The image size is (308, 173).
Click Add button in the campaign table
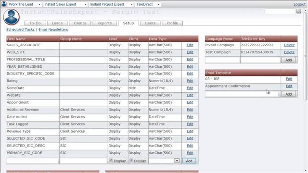tap(288, 60)
